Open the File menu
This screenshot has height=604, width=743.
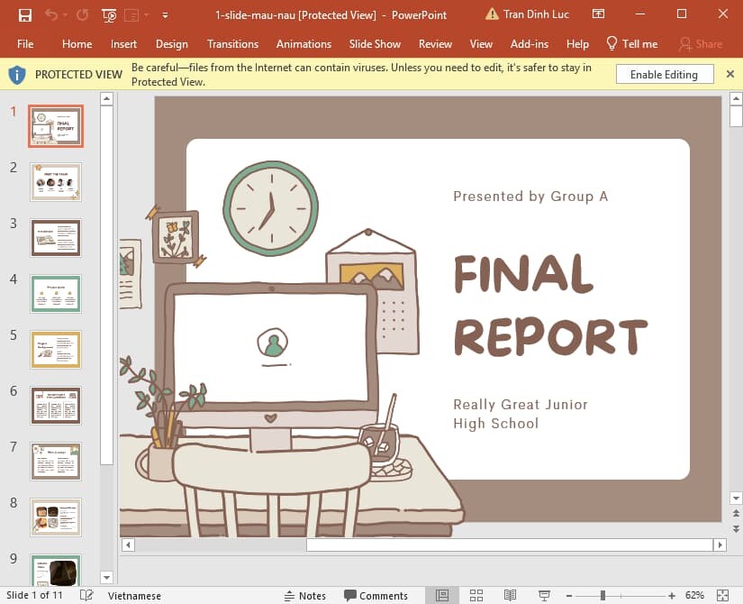tap(24, 43)
